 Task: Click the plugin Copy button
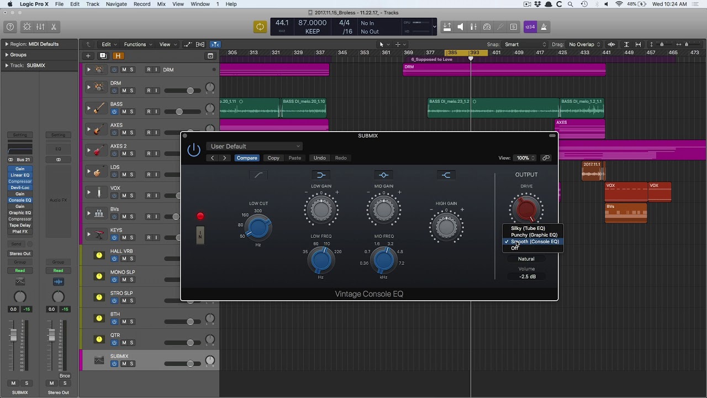(273, 158)
